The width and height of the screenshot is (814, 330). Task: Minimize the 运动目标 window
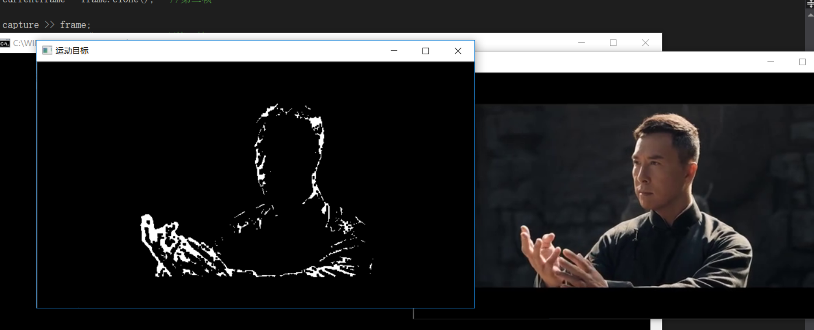pos(394,51)
